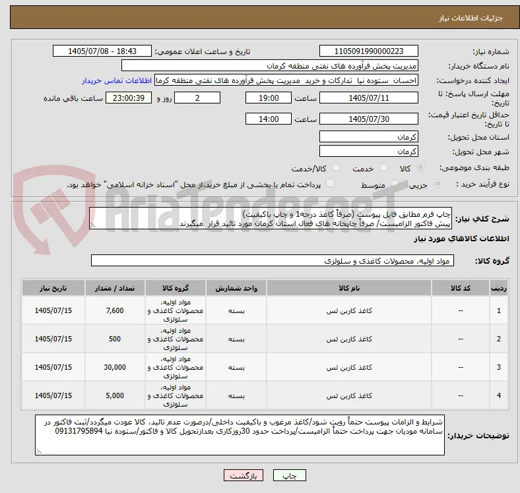
Task: Click the delivery province field کرمان
Action: pyautogui.click(x=368, y=136)
